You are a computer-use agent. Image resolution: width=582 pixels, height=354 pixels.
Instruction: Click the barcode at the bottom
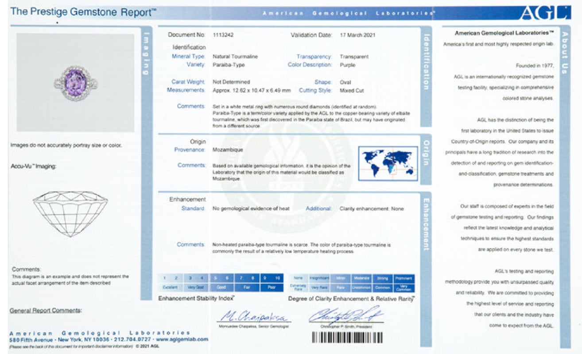(x=347, y=338)
